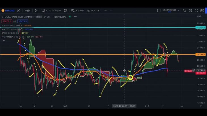Viewport: 207px width, 116px height.
Task: Click the BTCUSD Perpetual Contract title
Action: 17,17
